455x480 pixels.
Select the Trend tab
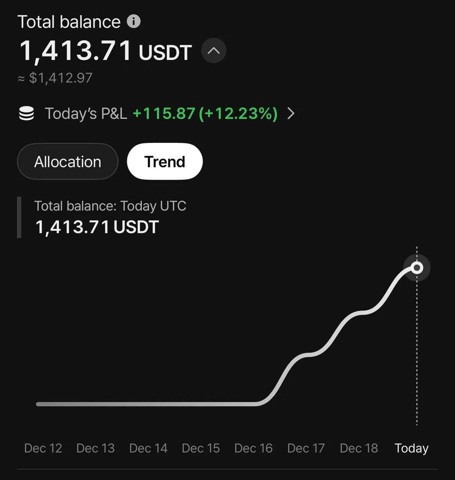click(165, 162)
